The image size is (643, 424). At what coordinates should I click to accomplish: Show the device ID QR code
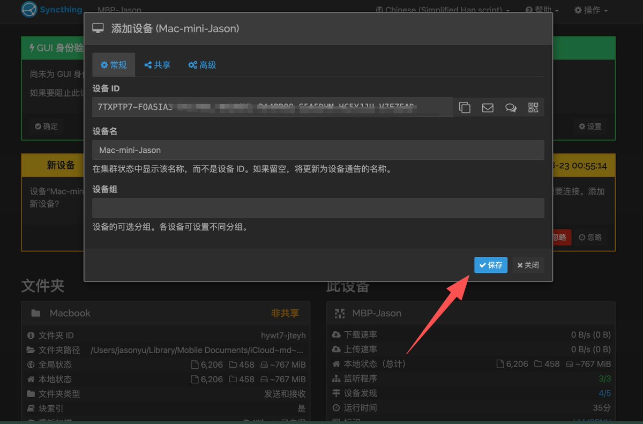point(533,107)
